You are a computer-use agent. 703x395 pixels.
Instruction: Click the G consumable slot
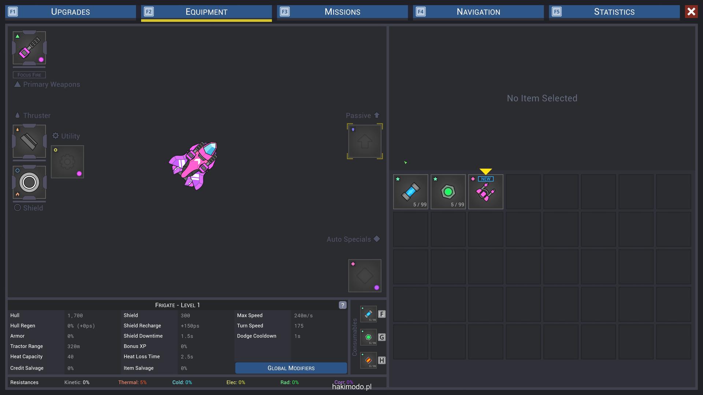(368, 337)
